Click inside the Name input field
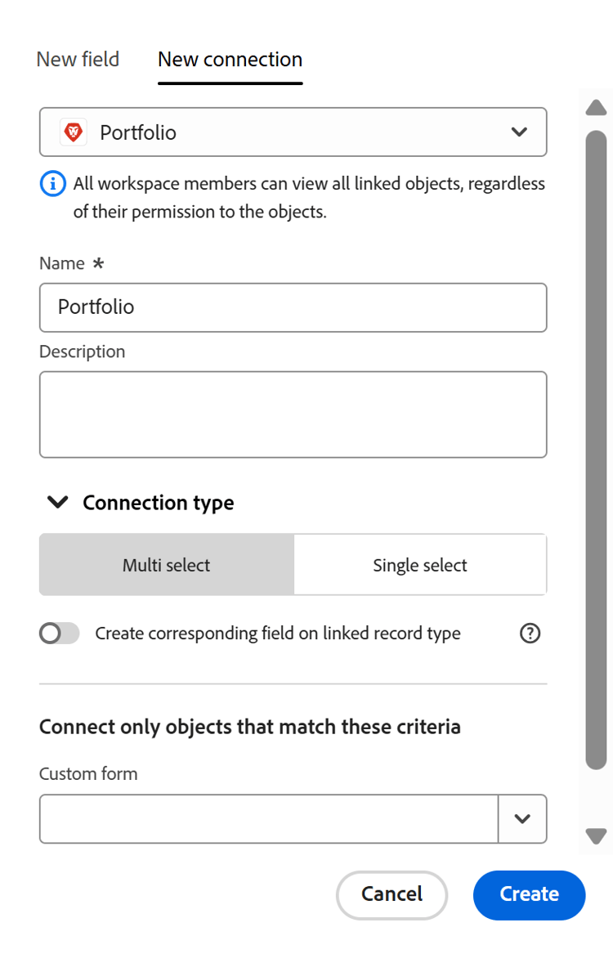This screenshot has height=954, width=613. (293, 307)
